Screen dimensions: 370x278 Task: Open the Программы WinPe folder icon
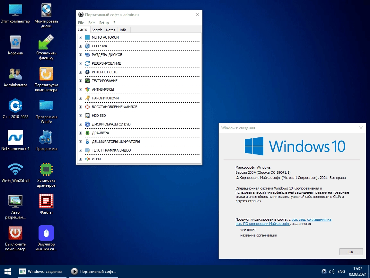[x=46, y=111]
